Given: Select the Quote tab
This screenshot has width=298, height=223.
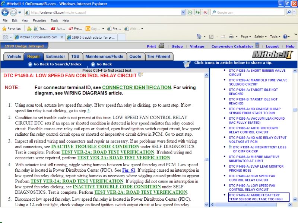Looking at the screenshot, I should tap(135, 56).
